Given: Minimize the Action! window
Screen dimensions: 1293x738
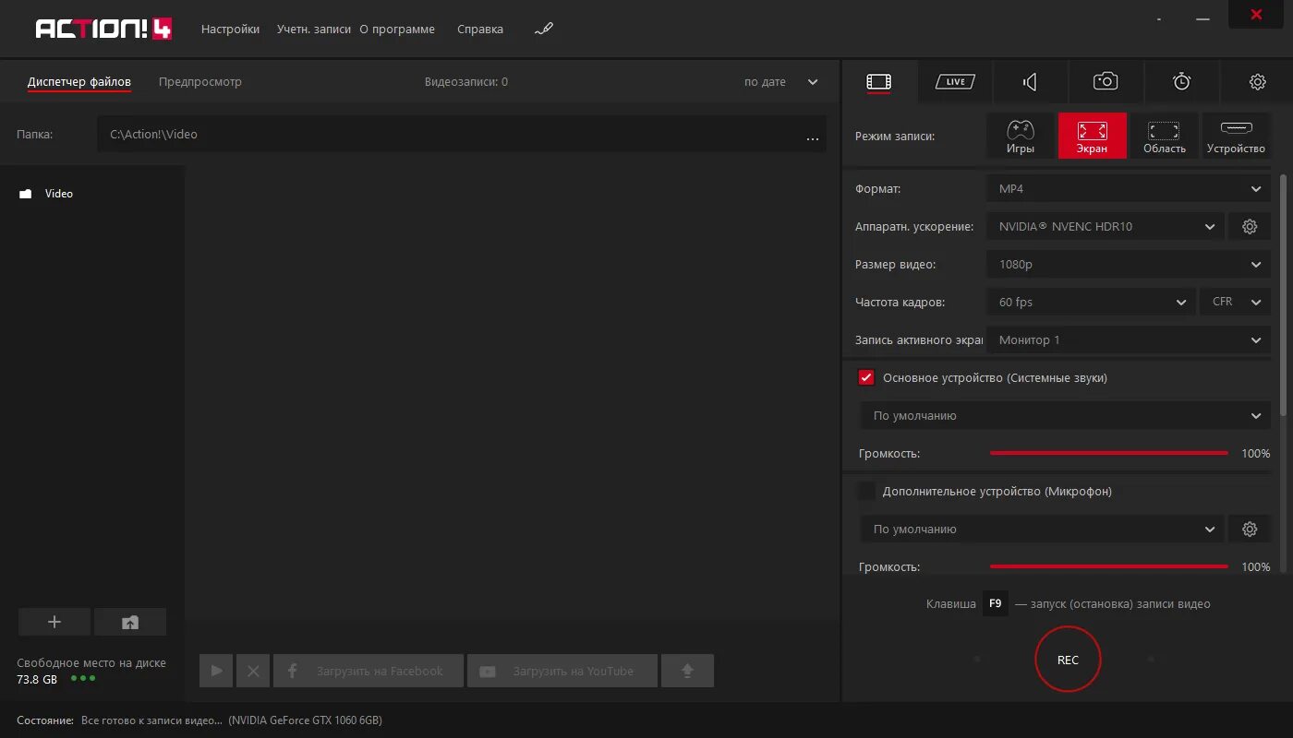Looking at the screenshot, I should [1202, 18].
